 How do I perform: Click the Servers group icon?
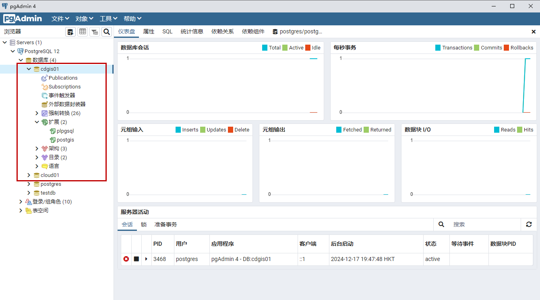pyautogui.click(x=12, y=42)
